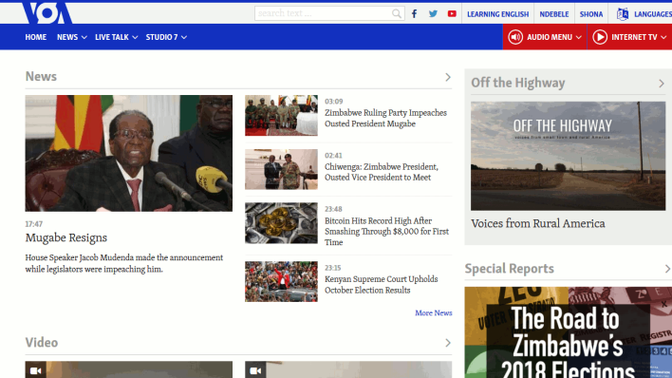
Task: Click the Internet TV label
Action: tap(634, 37)
